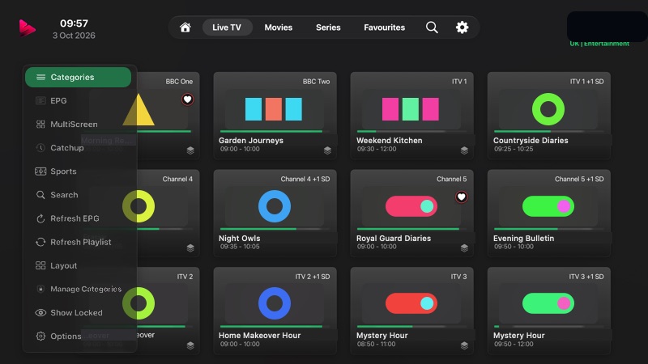Switch to the Movies tab
Viewport: 648px width, 364px height.
[279, 28]
